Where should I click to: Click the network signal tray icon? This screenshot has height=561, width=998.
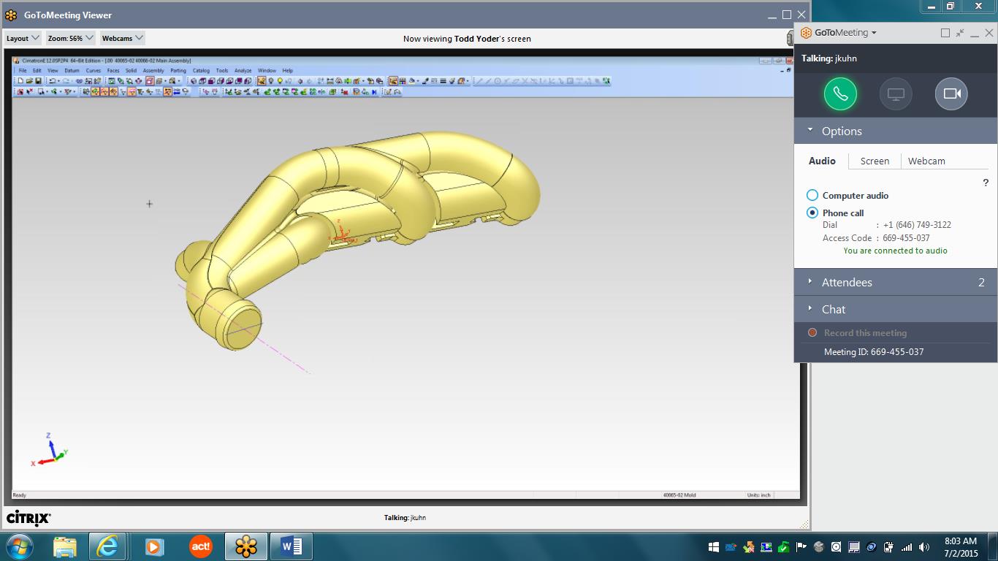907,546
